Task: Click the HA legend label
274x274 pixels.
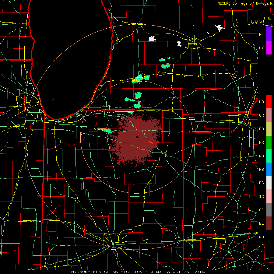Action: [x=261, y=102]
